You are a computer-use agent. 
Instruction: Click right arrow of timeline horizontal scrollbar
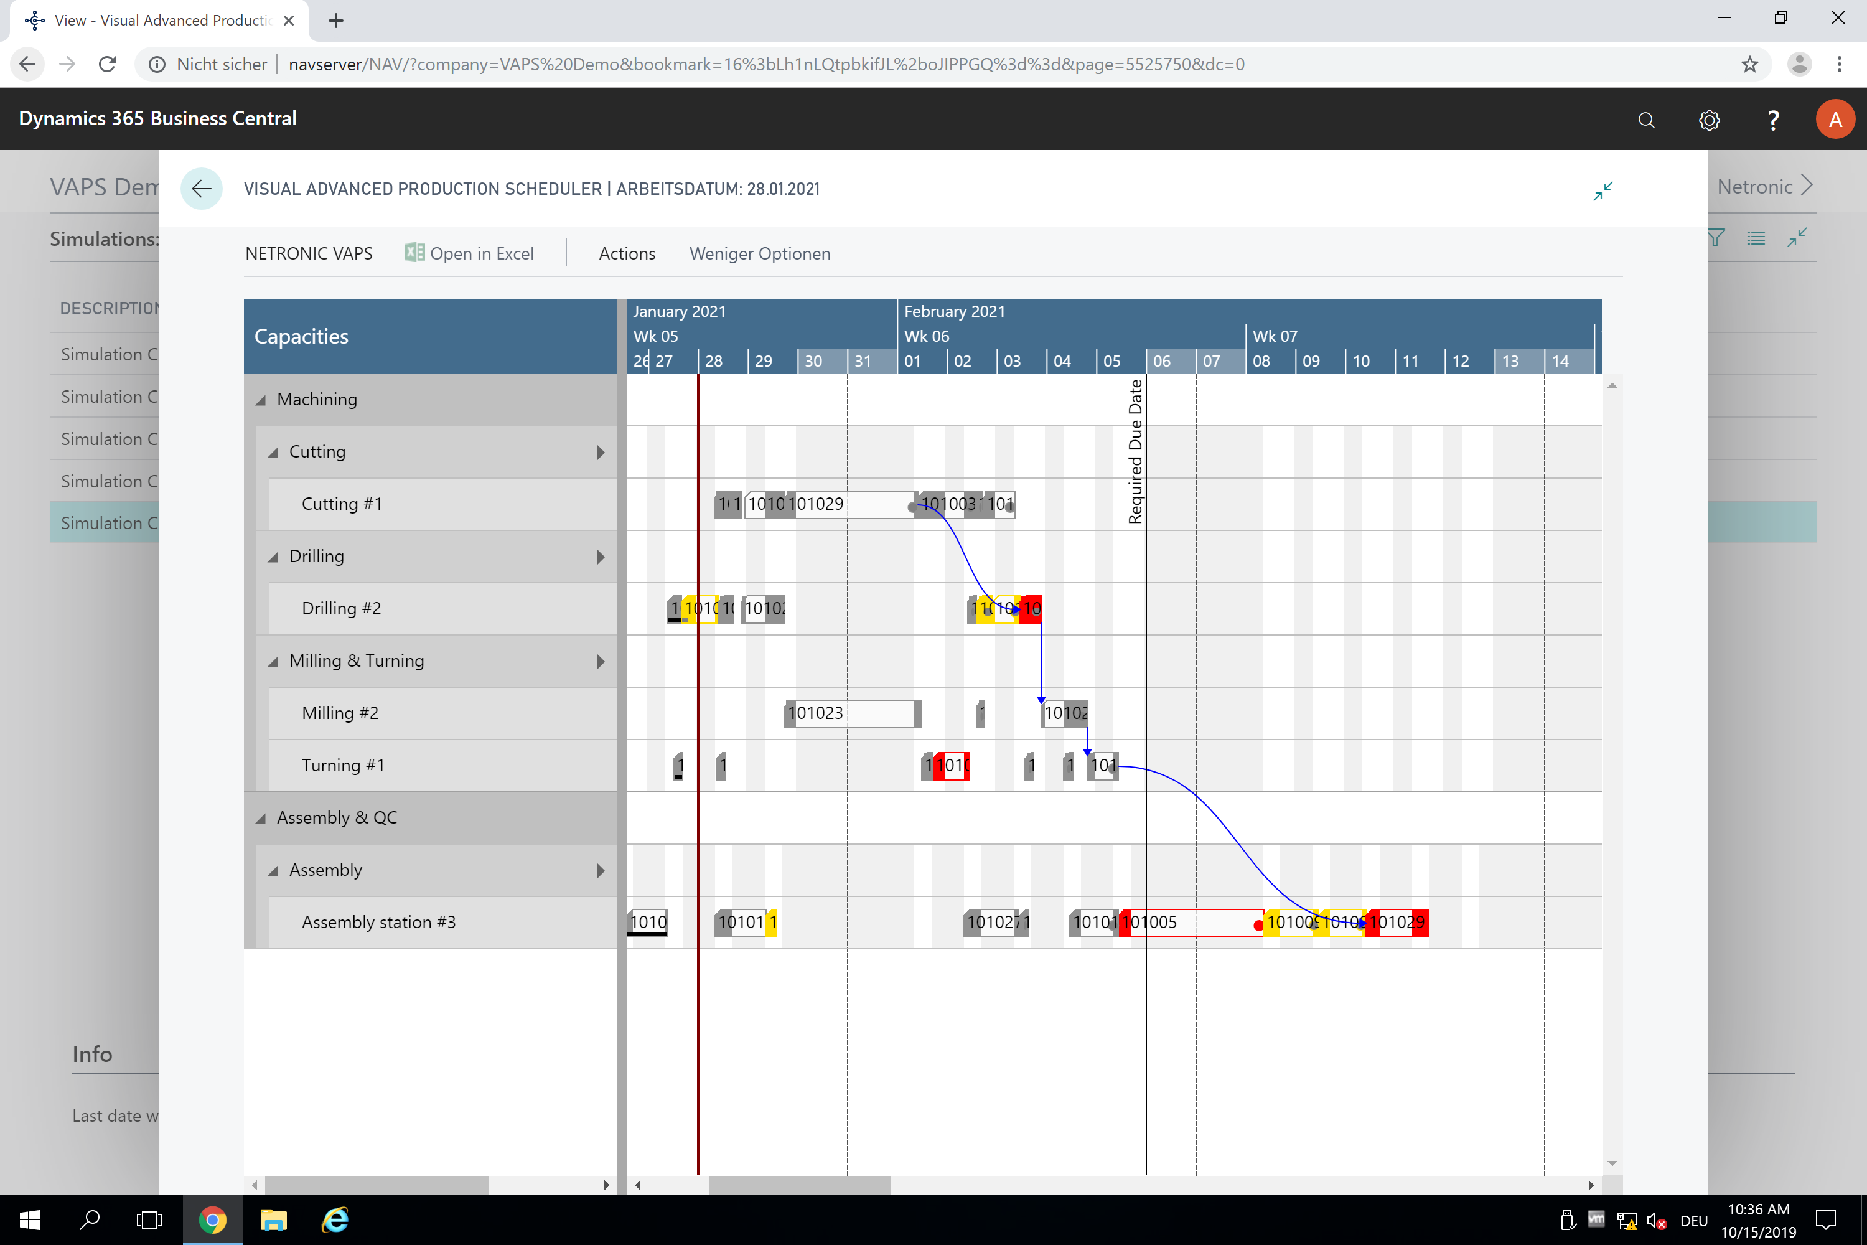coord(1591,1185)
